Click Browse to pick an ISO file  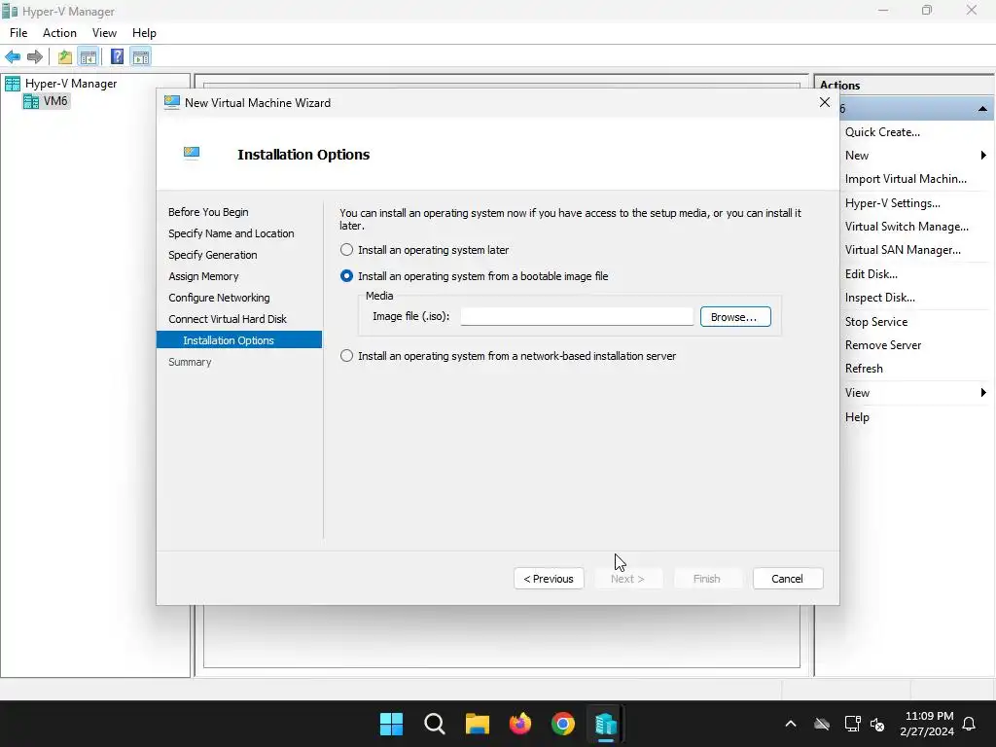point(735,317)
